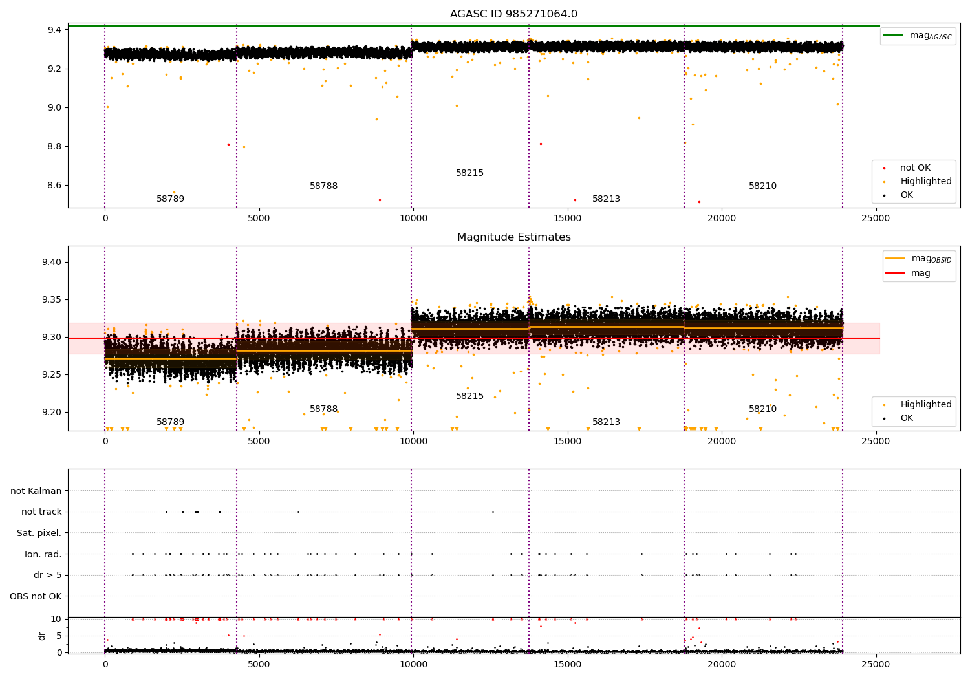The height and width of the screenshot is (679, 970).
Task: Click the 10000 x-axis tick under AGASC ID plot
Action: [x=413, y=219]
